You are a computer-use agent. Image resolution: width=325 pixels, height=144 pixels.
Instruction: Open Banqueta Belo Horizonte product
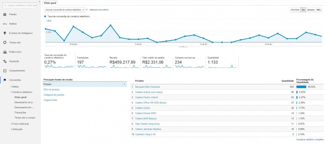click(147, 87)
